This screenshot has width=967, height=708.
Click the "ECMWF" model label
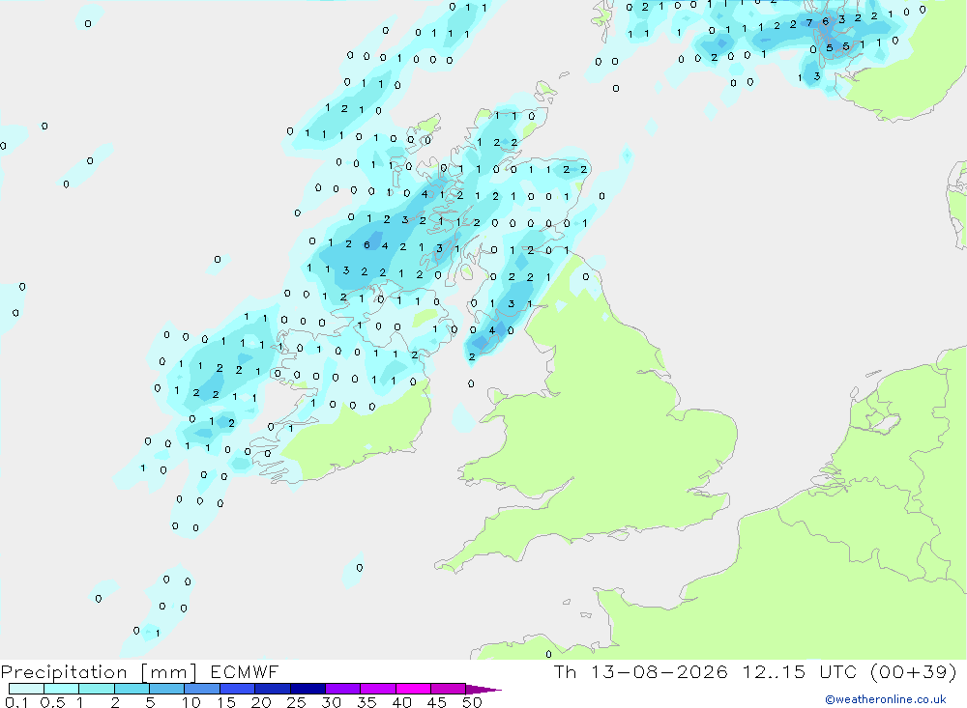[x=245, y=672]
